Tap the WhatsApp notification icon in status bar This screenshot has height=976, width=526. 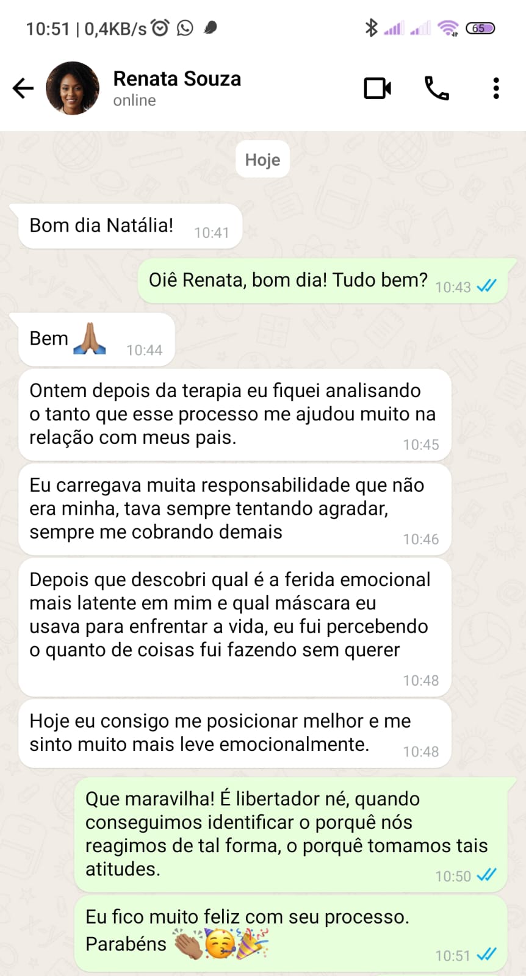pyautogui.click(x=185, y=28)
